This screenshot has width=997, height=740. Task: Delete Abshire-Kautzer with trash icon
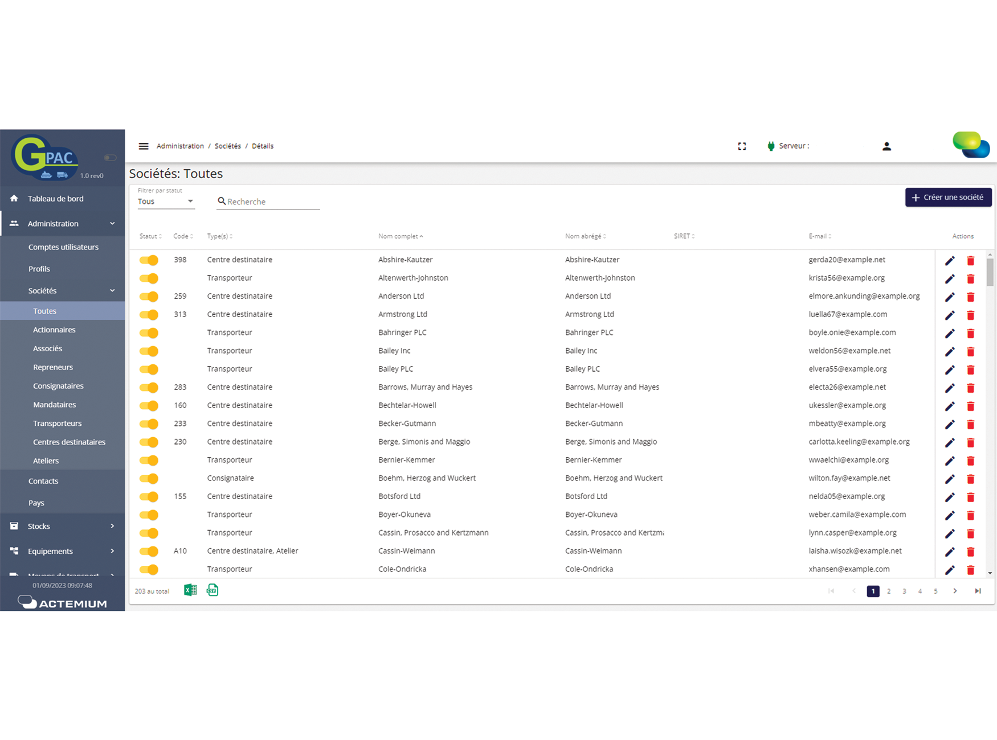pos(971,261)
